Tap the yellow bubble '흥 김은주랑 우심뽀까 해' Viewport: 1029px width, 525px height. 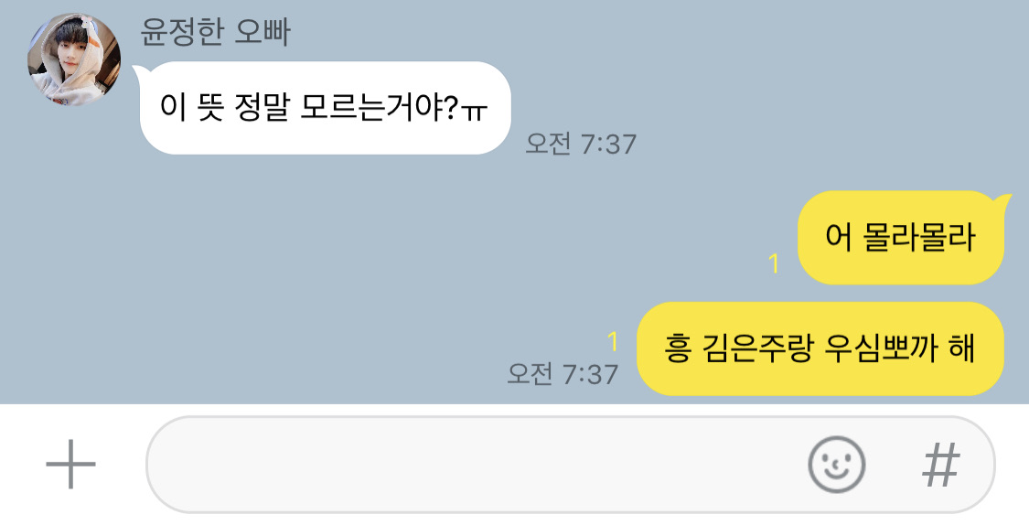coord(820,348)
